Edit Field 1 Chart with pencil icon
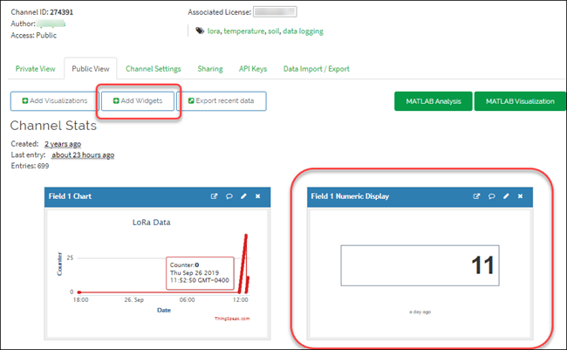The height and width of the screenshot is (350, 567). click(243, 196)
